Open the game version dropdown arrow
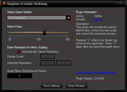The image size is (127, 92). (68, 18)
